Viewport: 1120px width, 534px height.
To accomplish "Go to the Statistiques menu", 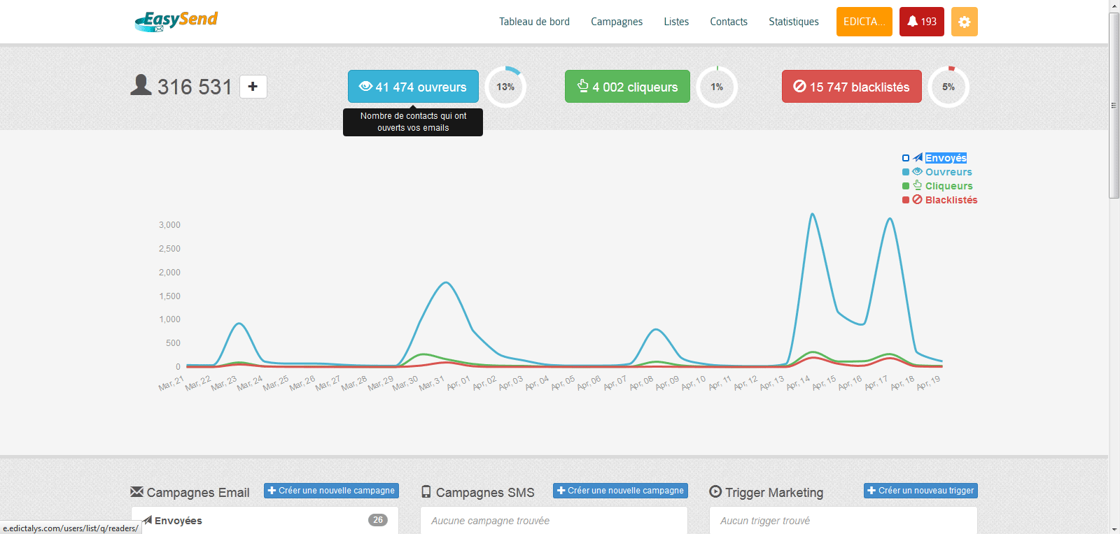I will tap(793, 22).
